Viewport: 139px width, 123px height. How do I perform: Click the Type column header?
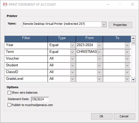click(x=62, y=39)
